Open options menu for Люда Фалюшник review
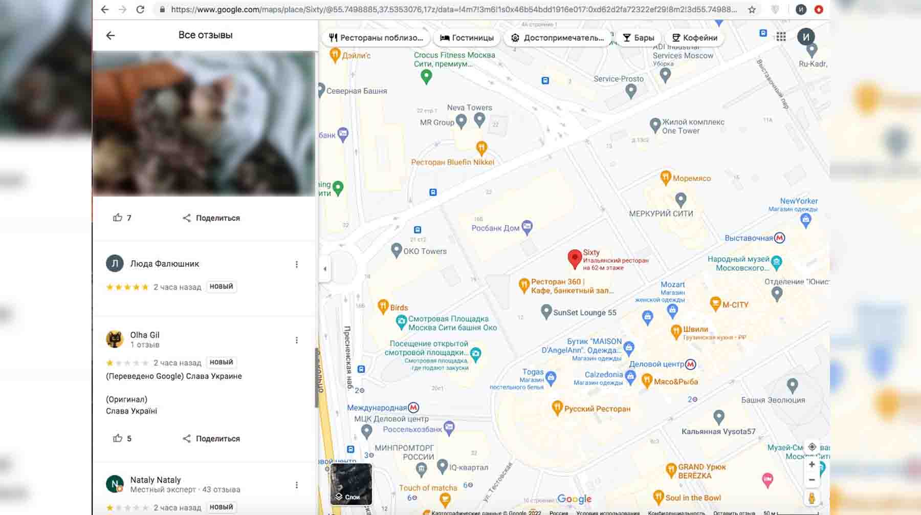The width and height of the screenshot is (921, 515). pos(296,264)
